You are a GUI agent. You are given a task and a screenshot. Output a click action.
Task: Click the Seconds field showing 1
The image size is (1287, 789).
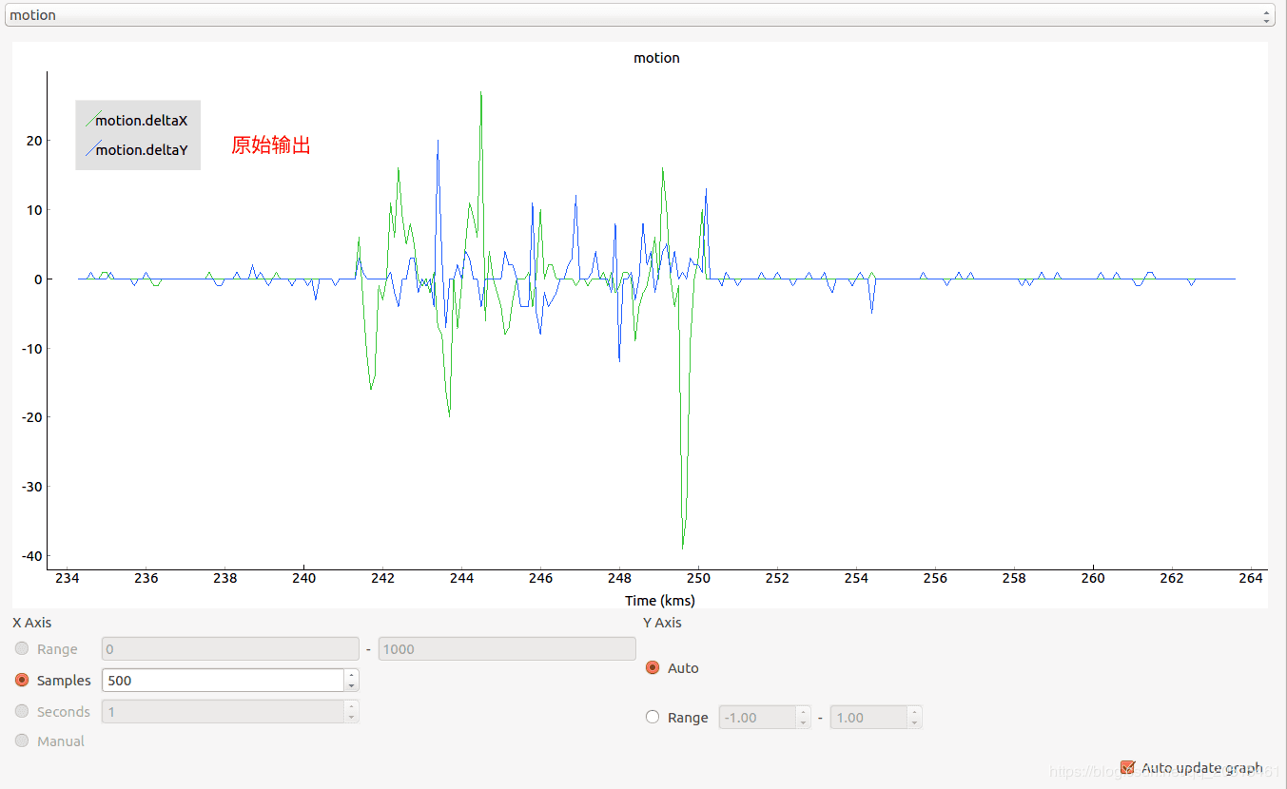point(223,711)
